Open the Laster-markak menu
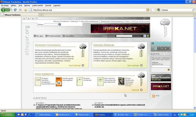The image size is (196, 117). (38, 6)
